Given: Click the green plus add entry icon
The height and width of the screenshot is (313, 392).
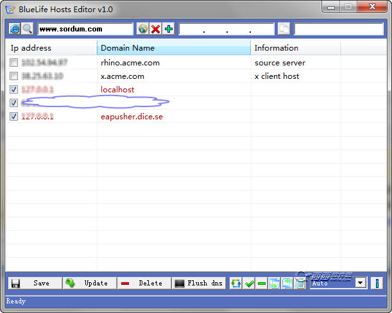Looking at the screenshot, I should (x=169, y=29).
